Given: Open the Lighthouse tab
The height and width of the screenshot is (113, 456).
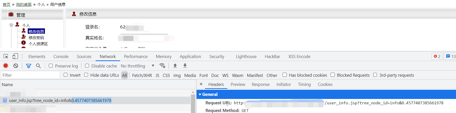Looking at the screenshot, I should tap(246, 56).
